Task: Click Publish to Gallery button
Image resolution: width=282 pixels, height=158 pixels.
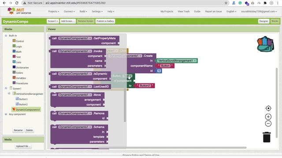Action: click(x=105, y=21)
